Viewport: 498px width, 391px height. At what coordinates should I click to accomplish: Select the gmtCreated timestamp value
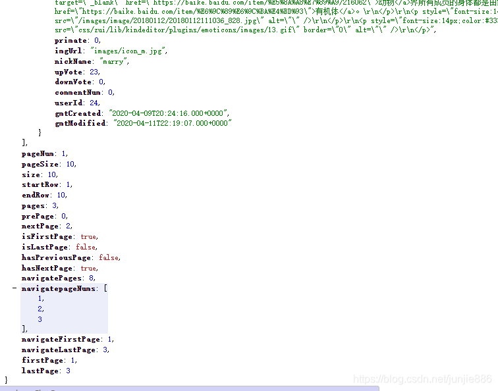[168, 113]
